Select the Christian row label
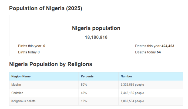Viewport: 188px width, 109px height. (x=17, y=93)
